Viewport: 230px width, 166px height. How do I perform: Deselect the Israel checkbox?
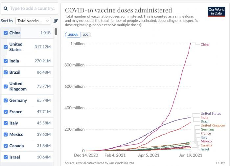pyautogui.click(x=6, y=157)
